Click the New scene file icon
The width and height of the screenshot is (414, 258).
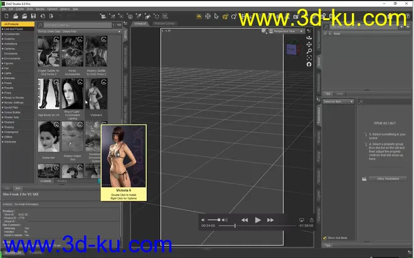coord(6,16)
